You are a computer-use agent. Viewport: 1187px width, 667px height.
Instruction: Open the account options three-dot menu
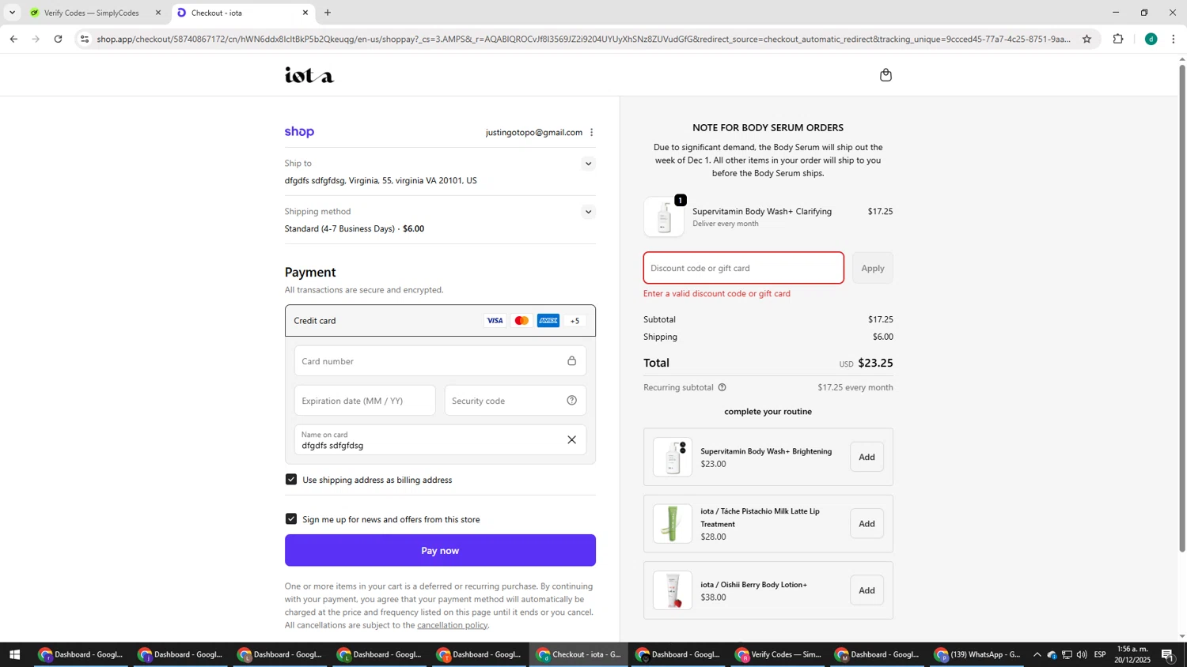coord(591,132)
